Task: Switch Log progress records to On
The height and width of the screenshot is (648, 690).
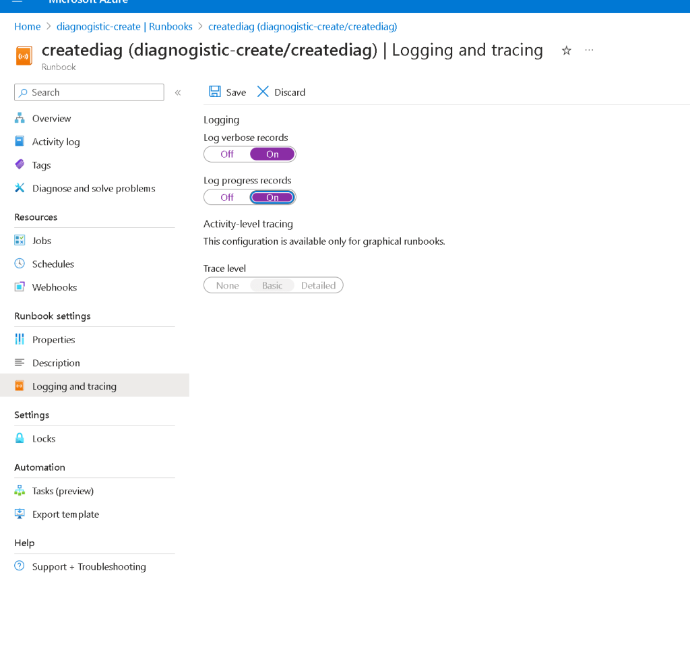Action: [x=272, y=198]
